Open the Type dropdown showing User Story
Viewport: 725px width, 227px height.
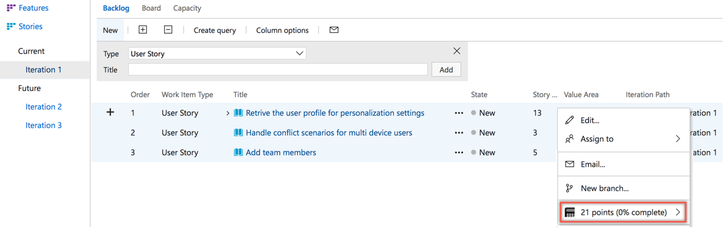click(217, 54)
